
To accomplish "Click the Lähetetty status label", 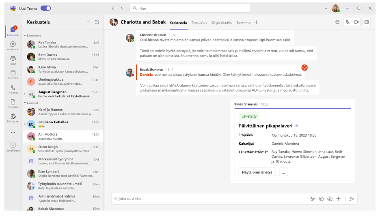I will tap(249, 116).
